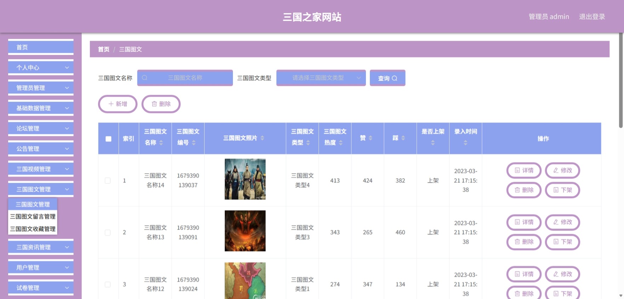Click 下架 for 三国图文名称13
The width and height of the screenshot is (624, 299).
click(x=562, y=242)
